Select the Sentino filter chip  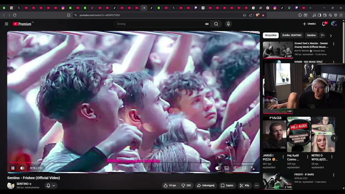(x=311, y=35)
